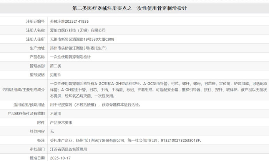
Task: Select the label 附件
Action: point(41,123)
